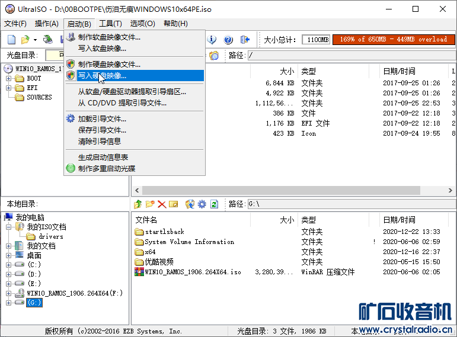Open the Help question mark icon
The image size is (457, 337).
tap(228, 39)
